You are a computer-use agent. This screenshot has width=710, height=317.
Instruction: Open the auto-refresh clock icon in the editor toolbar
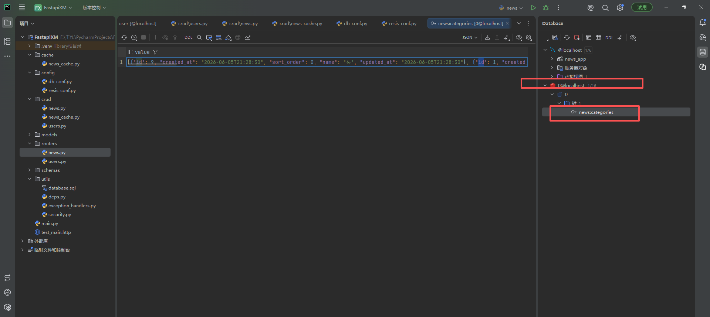click(134, 37)
